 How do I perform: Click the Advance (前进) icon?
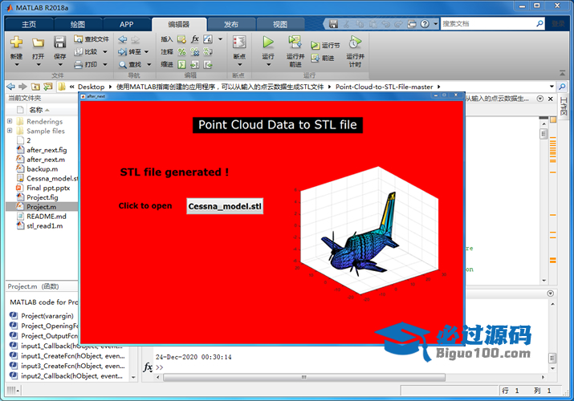[x=315, y=58]
